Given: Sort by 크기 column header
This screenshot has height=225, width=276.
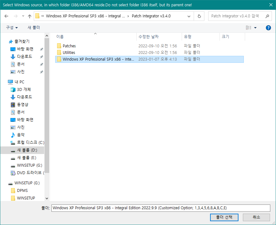Looking at the screenshot, I should [x=225, y=37].
